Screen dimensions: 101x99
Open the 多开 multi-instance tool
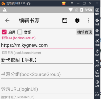[97, 63]
